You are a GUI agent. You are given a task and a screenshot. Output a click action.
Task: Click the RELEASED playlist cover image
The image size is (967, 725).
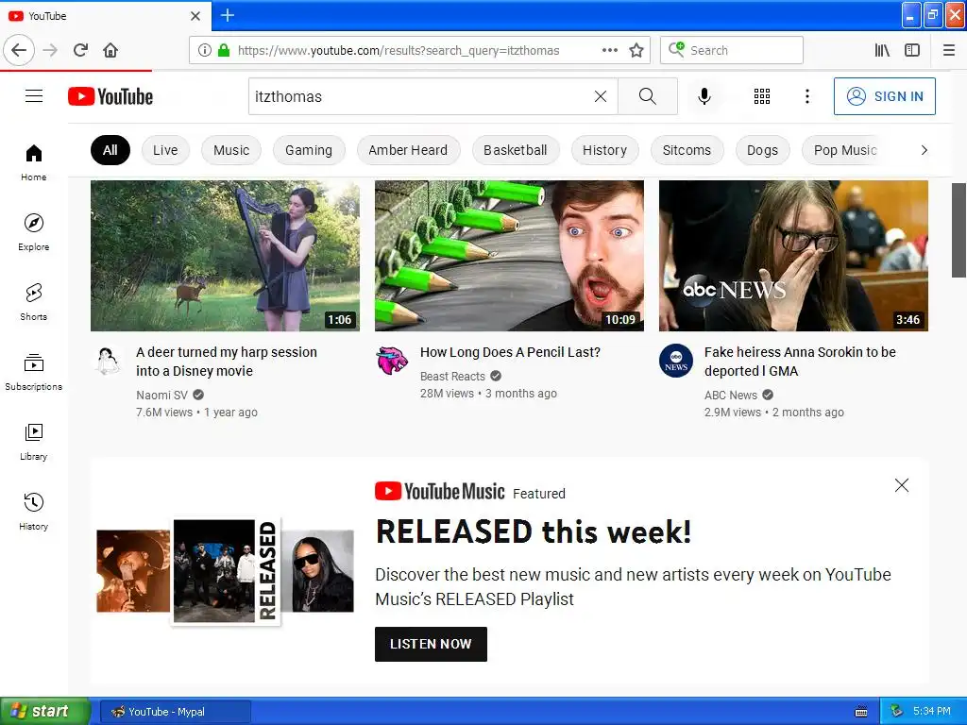pyautogui.click(x=225, y=571)
